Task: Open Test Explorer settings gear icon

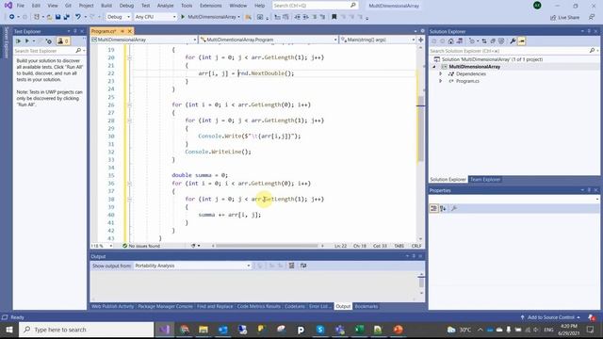Action: click(x=49, y=41)
